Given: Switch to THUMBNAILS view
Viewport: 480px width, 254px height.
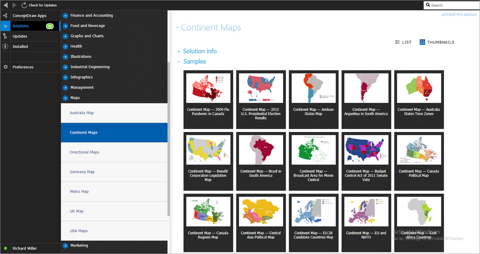Looking at the screenshot, I should click(x=437, y=42).
